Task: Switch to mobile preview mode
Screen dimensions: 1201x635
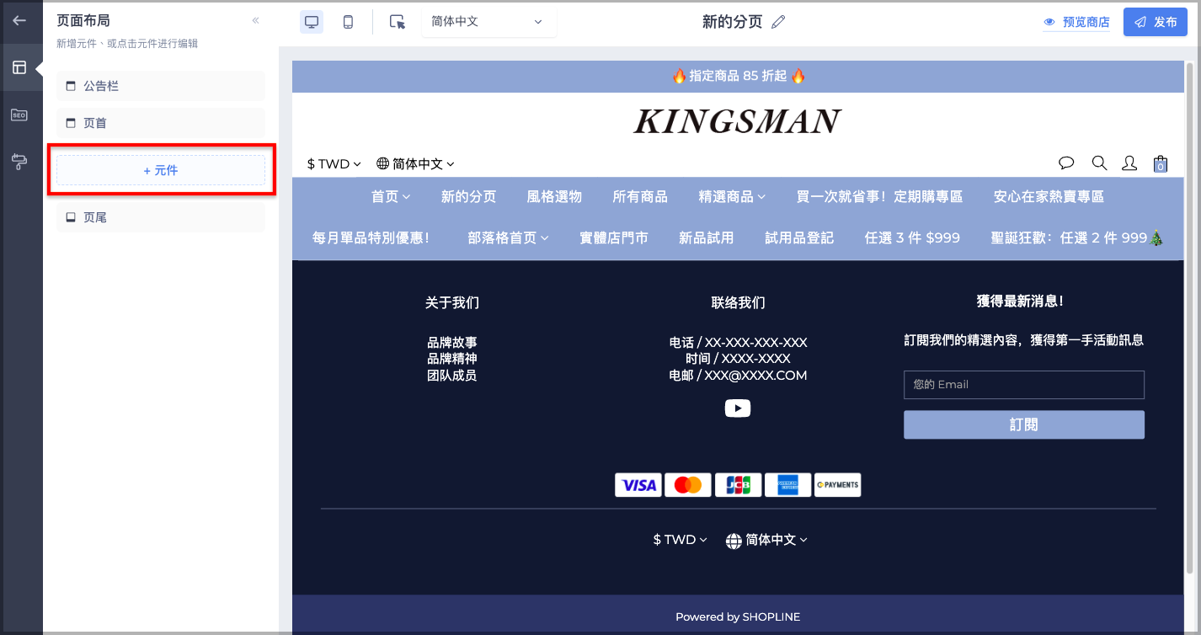Action: pyautogui.click(x=348, y=22)
